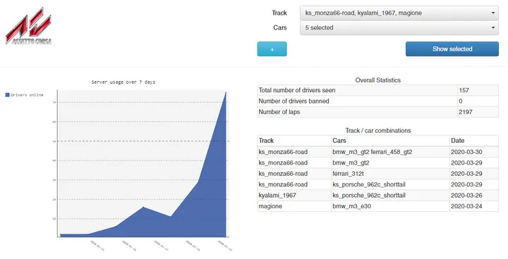Image resolution: width=508 pixels, height=259 pixels.
Task: Select the bmw_m3_e30 cars cell
Action: tap(390, 206)
